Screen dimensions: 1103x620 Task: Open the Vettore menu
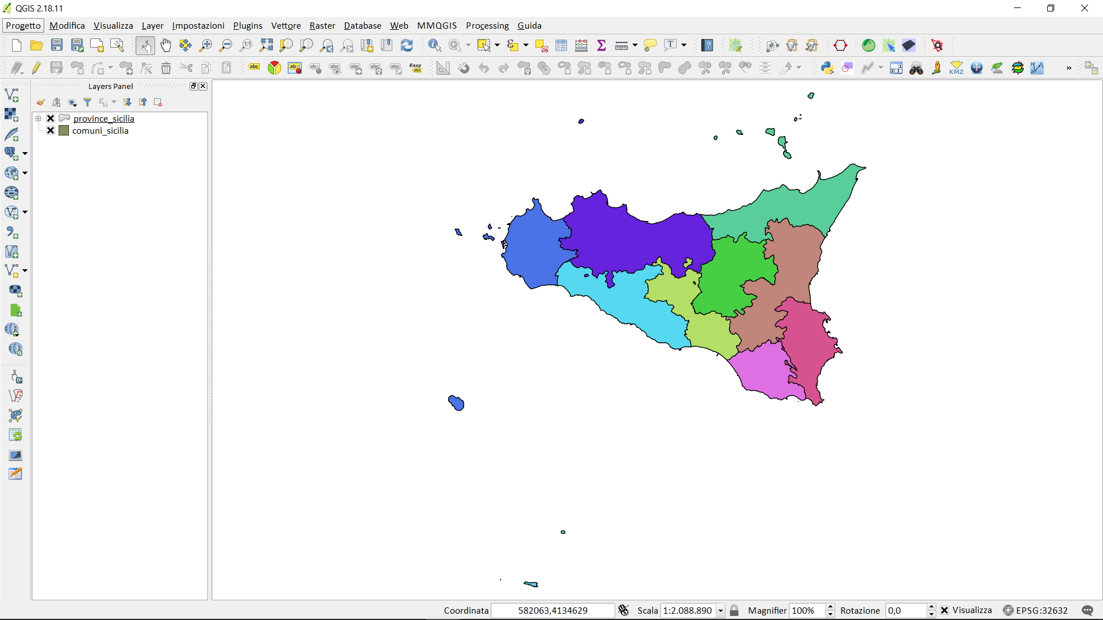pyautogui.click(x=286, y=25)
